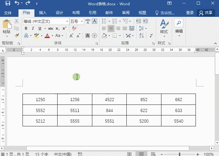
Task: Select Align Left paragraph alignment
Action: click(104, 28)
